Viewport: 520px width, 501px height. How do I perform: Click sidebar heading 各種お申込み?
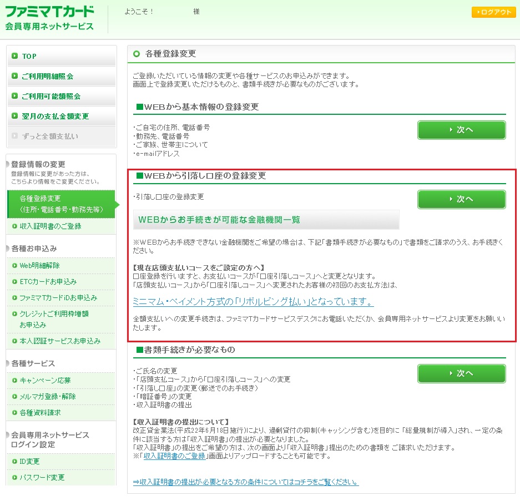tap(34, 249)
